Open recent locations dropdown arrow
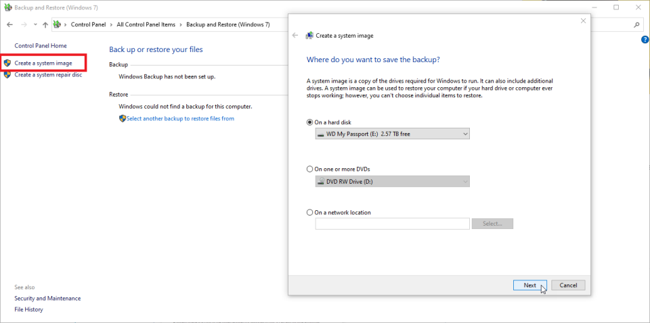The height and width of the screenshot is (323, 650). (35, 25)
